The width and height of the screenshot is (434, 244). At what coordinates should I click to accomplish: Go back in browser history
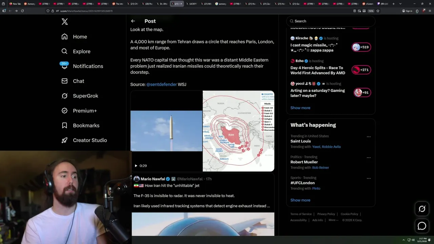10,11
